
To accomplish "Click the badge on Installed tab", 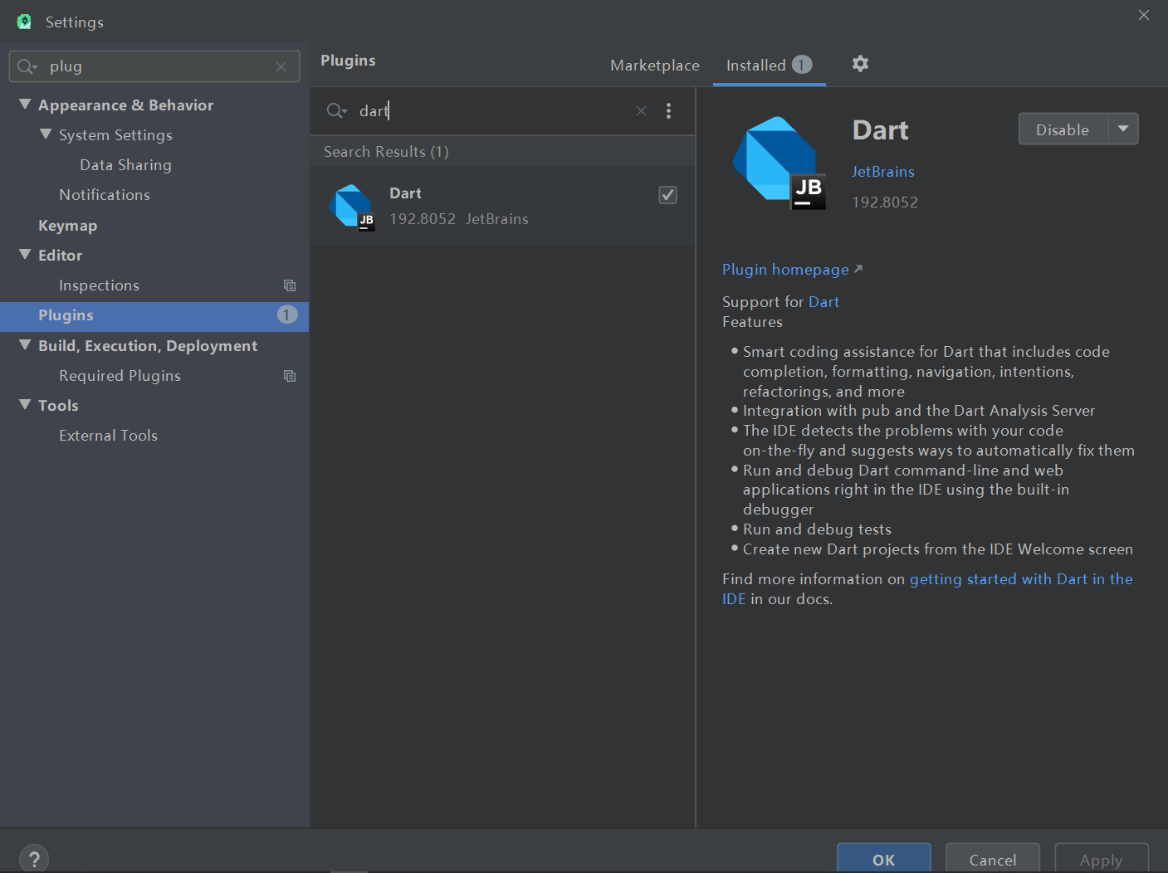I will tap(801, 65).
